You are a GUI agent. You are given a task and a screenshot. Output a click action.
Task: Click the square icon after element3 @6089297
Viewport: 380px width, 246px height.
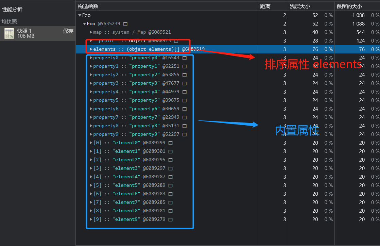coord(170,168)
